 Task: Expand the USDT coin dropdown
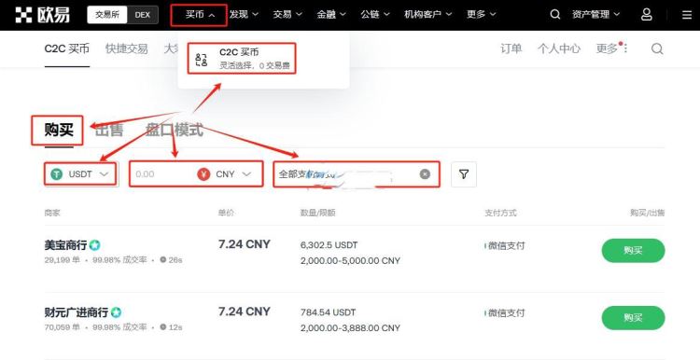[x=80, y=174]
